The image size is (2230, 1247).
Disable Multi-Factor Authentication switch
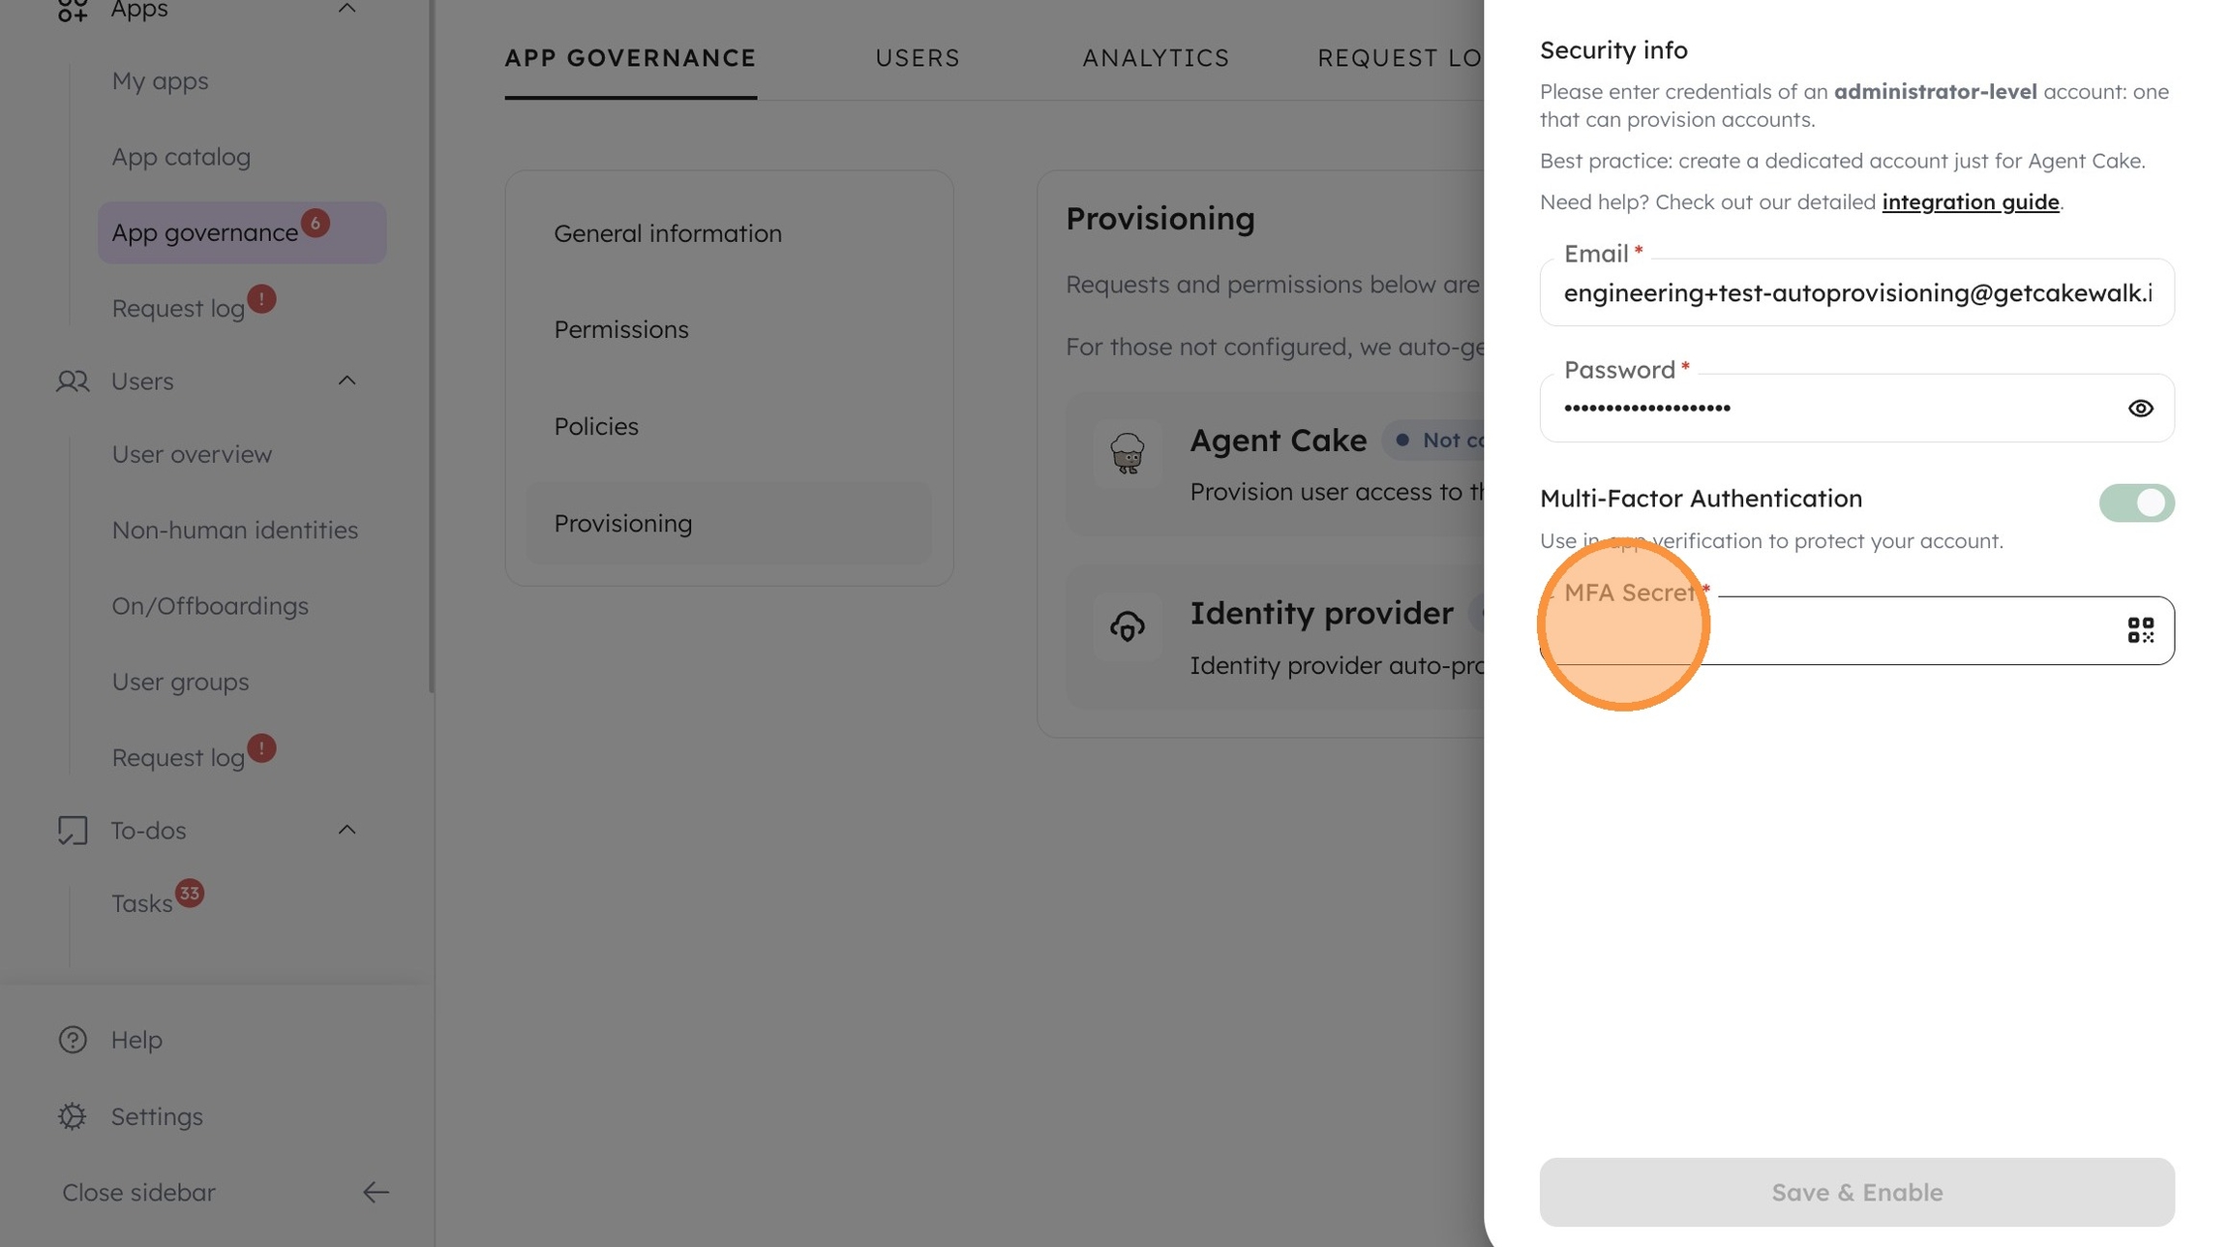click(2136, 503)
